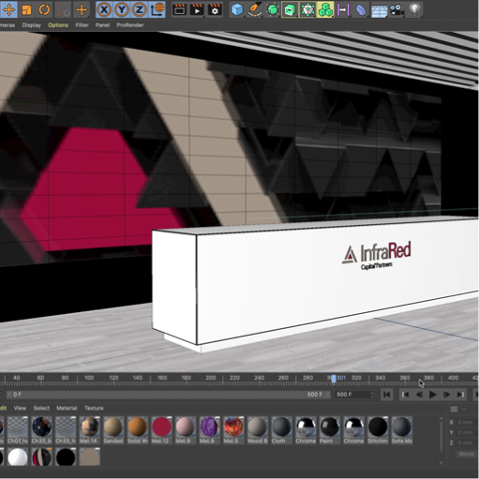Open the viewport Display menu
Viewport: 479px width, 479px height.
32,25
